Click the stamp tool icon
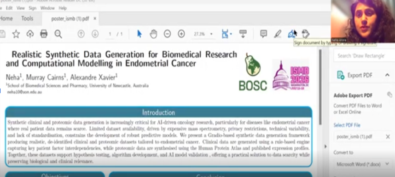Image resolution: width=395 pixels, height=177 pixels. pyautogui.click(x=305, y=34)
